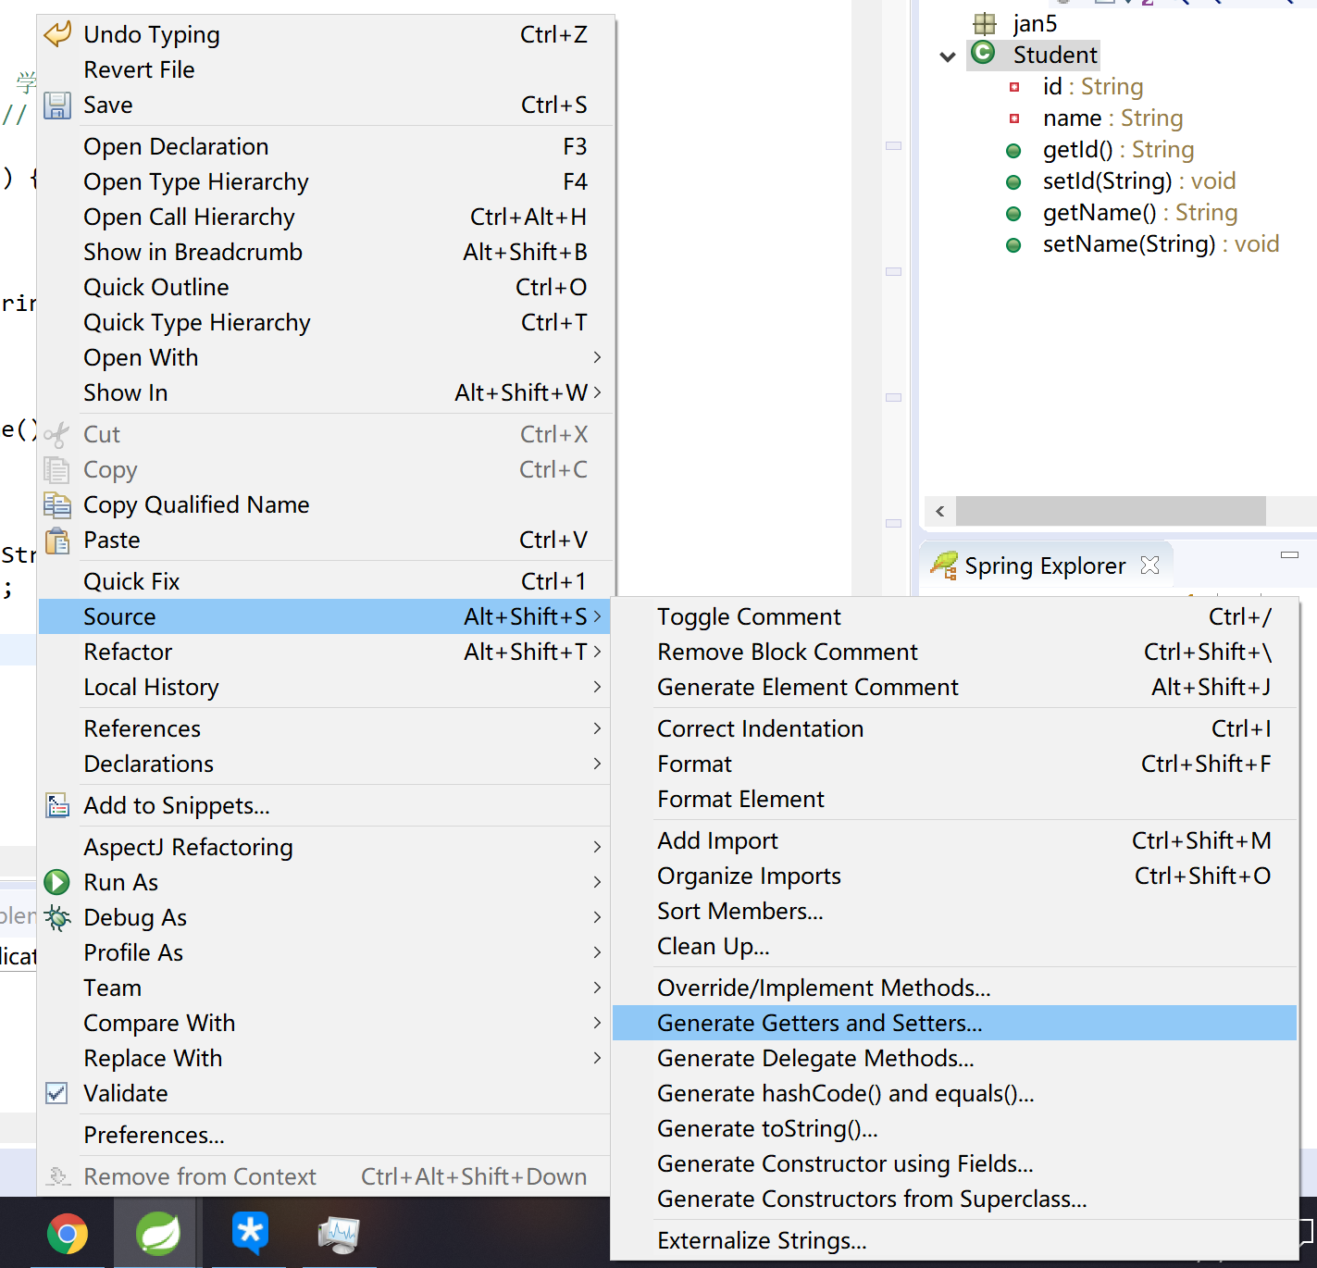Select Generate Getters and Setters
Screen dimensions: 1317x1268
[819, 1023]
